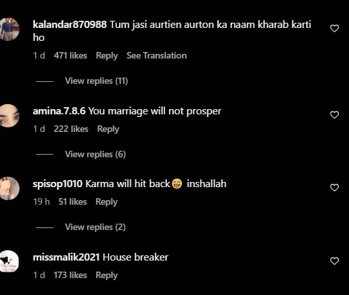Tap the heart on amina.7.8.6's comment

pos(334,115)
